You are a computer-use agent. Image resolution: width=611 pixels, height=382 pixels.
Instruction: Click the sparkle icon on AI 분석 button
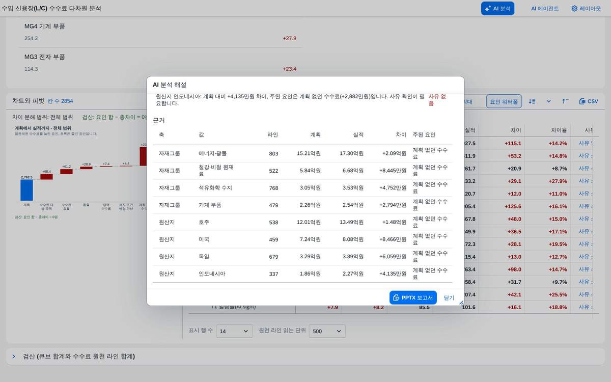[x=488, y=9]
